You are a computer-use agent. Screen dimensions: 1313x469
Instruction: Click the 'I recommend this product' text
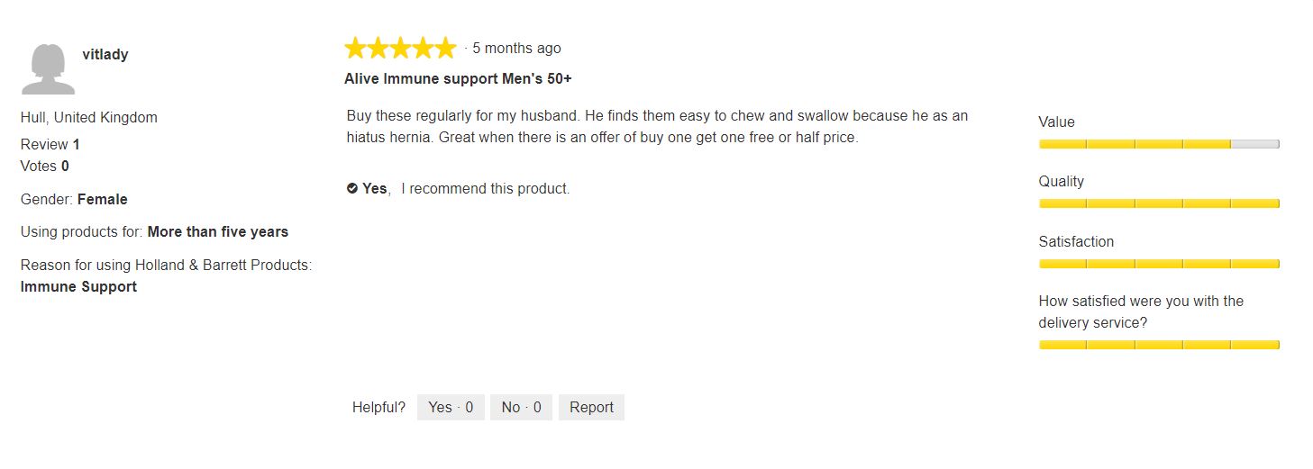(x=486, y=188)
